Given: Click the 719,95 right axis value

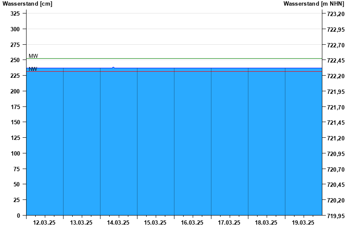Looking at the screenshot, I should (336, 216).
